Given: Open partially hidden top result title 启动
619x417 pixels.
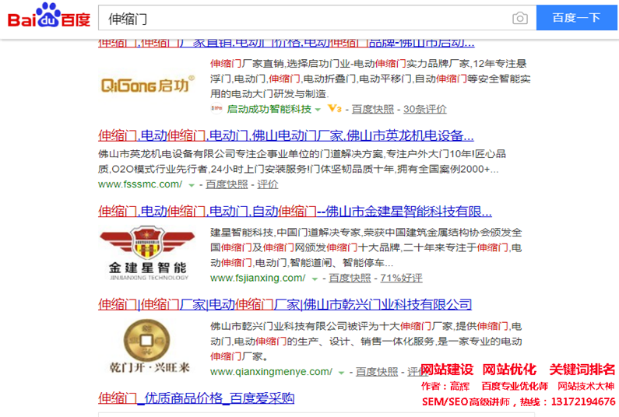Looking at the screenshot, I should (287, 44).
